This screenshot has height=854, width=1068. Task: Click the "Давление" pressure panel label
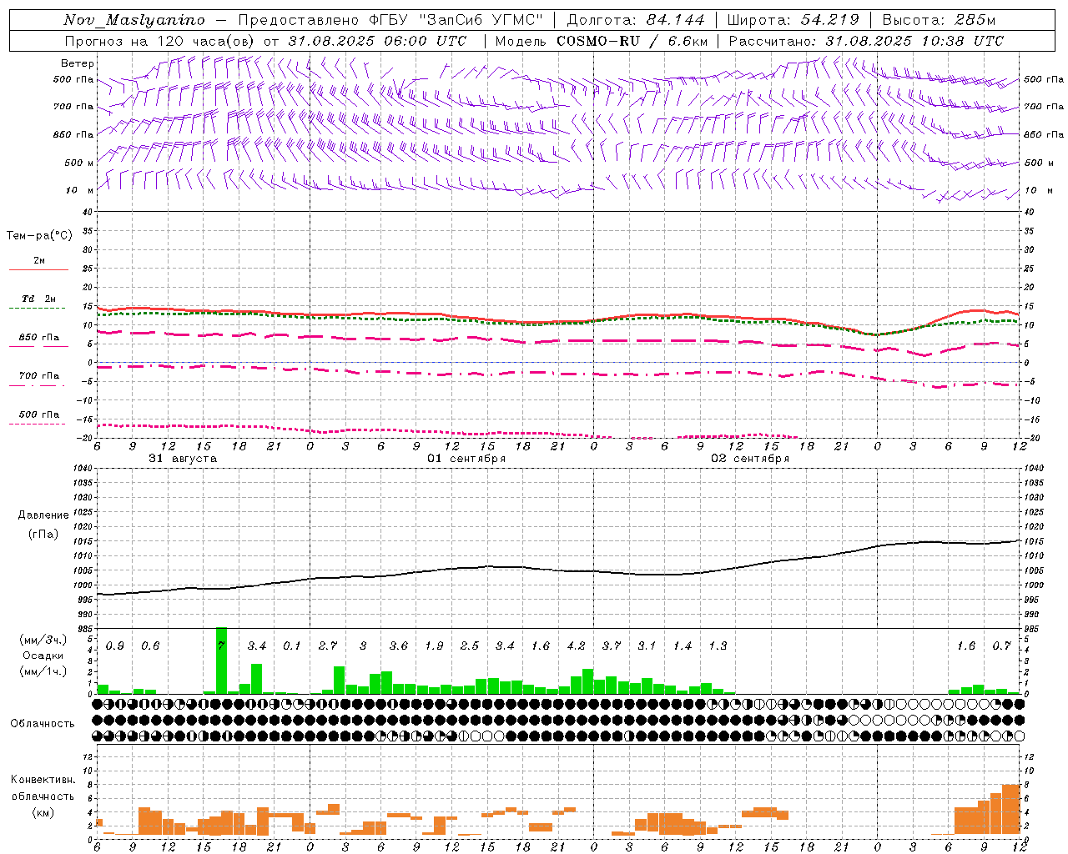(x=43, y=515)
